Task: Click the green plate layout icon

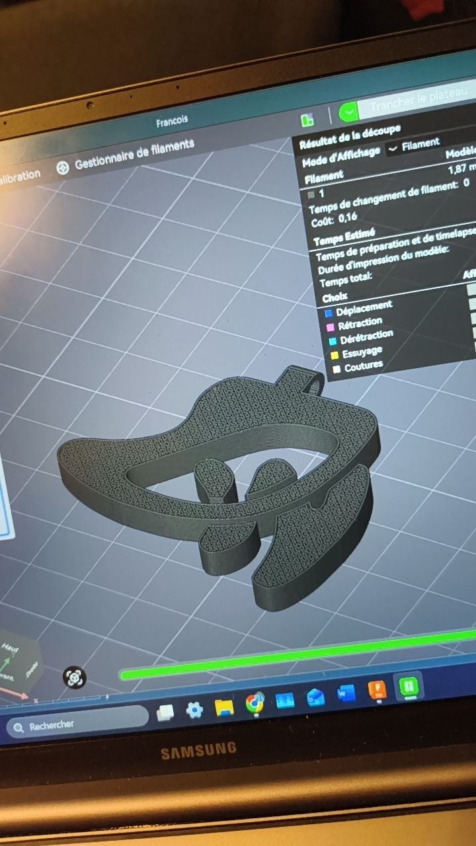Action: pos(307,120)
